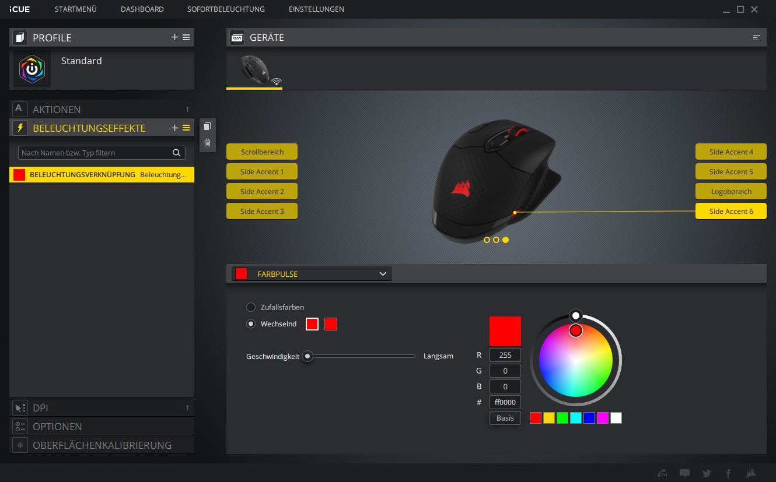Viewport: 776px width, 482px height.
Task: Choose yellow preset color swatch
Action: click(549, 418)
